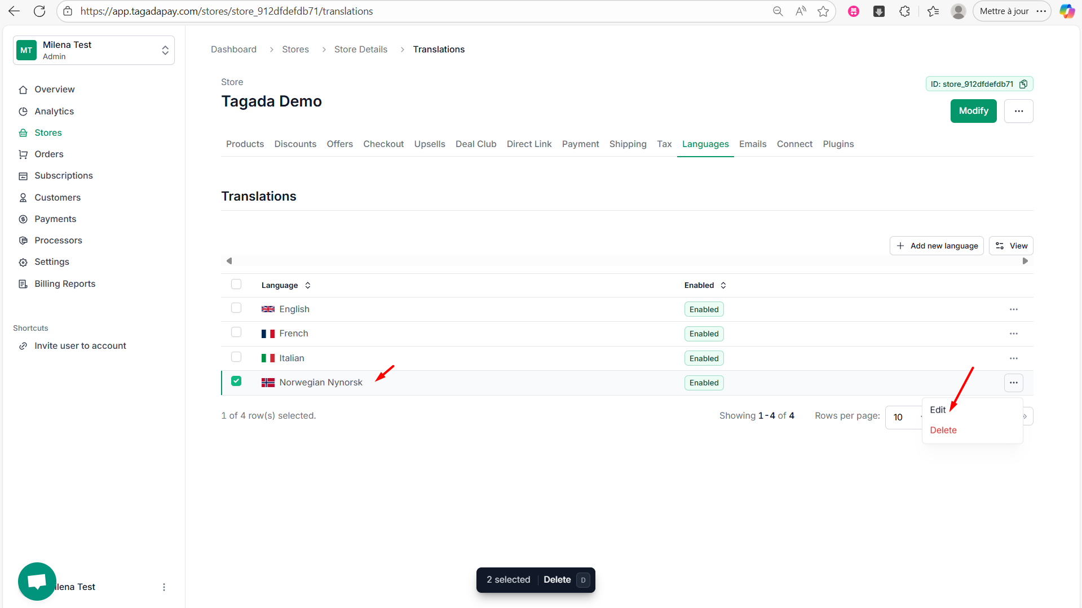View site info via the lock icon

(68, 11)
